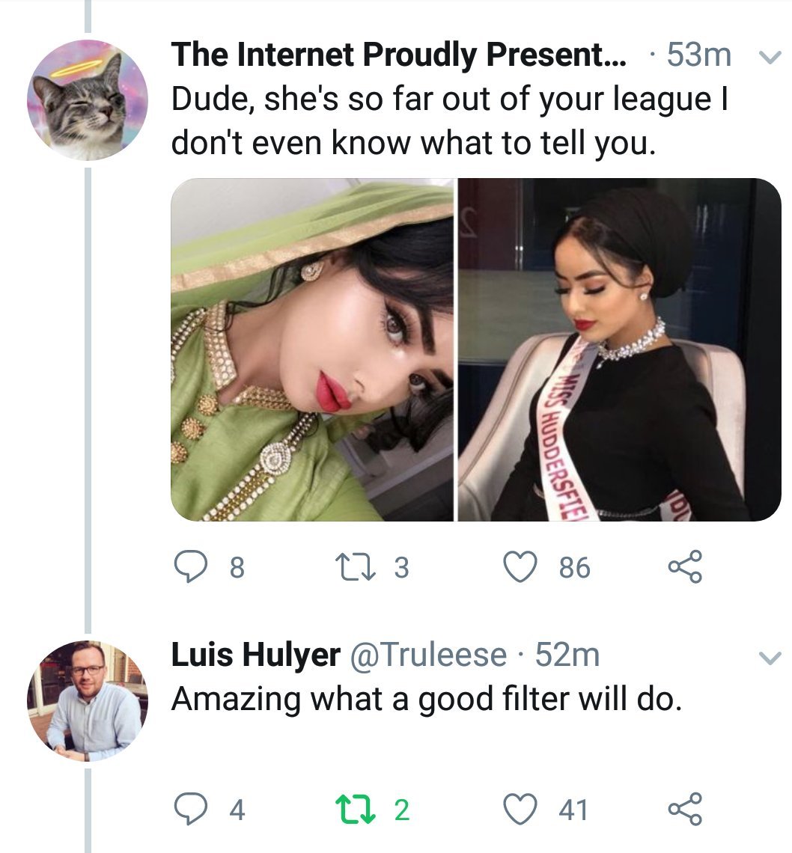Viewport: 792px width, 853px height.
Task: Open the 52m timestamp on the reply
Action: [567, 655]
